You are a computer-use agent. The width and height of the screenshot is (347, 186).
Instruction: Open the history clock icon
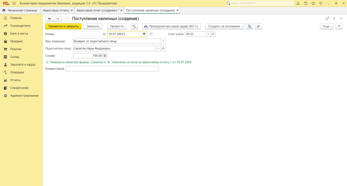coord(305,3)
